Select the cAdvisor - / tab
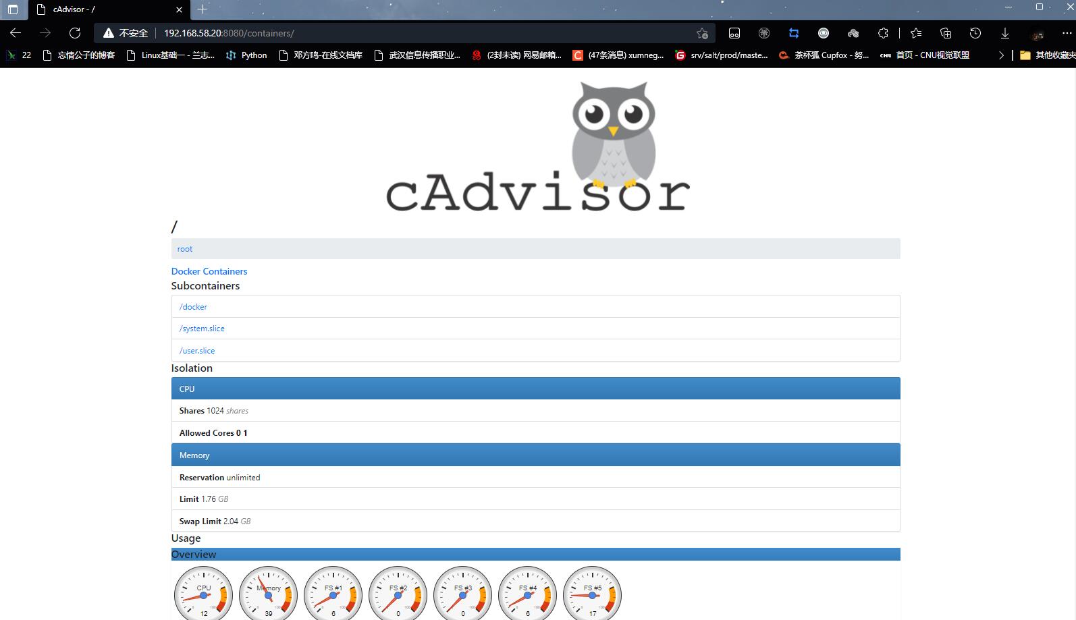The height and width of the screenshot is (620, 1076). click(x=109, y=9)
